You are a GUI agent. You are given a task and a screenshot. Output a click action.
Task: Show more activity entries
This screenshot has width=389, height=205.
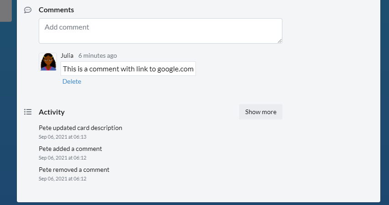click(261, 112)
